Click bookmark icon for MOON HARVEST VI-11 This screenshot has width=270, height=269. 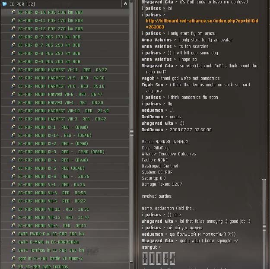(13, 70)
